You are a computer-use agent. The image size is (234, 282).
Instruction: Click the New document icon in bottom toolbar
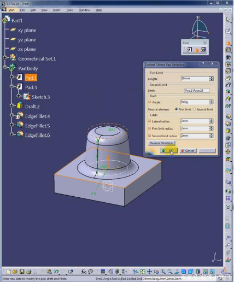tap(8, 272)
